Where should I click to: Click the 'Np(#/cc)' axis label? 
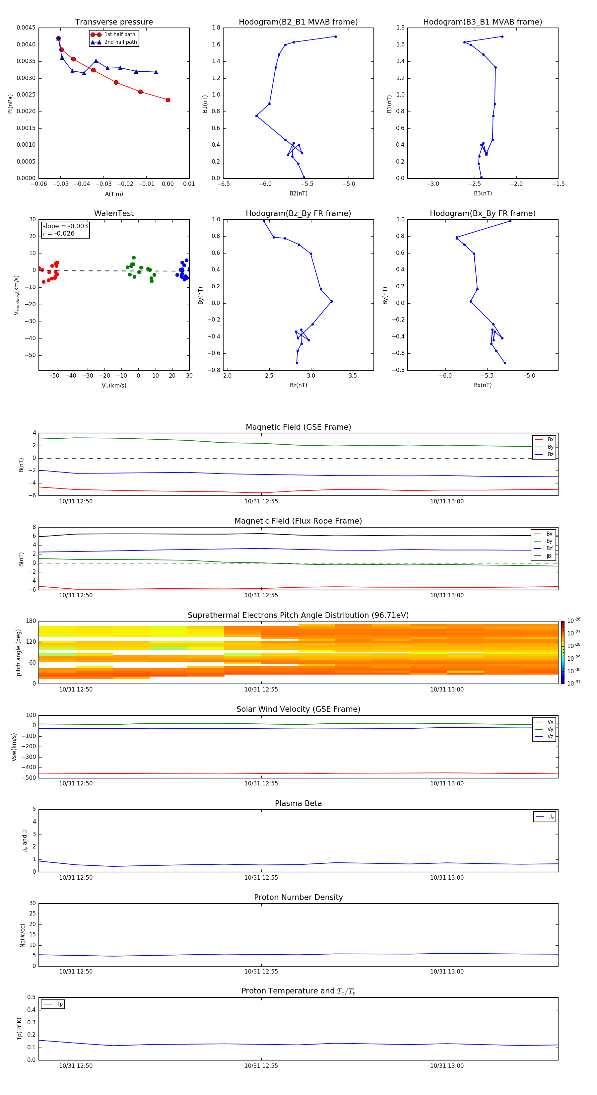[x=23, y=935]
